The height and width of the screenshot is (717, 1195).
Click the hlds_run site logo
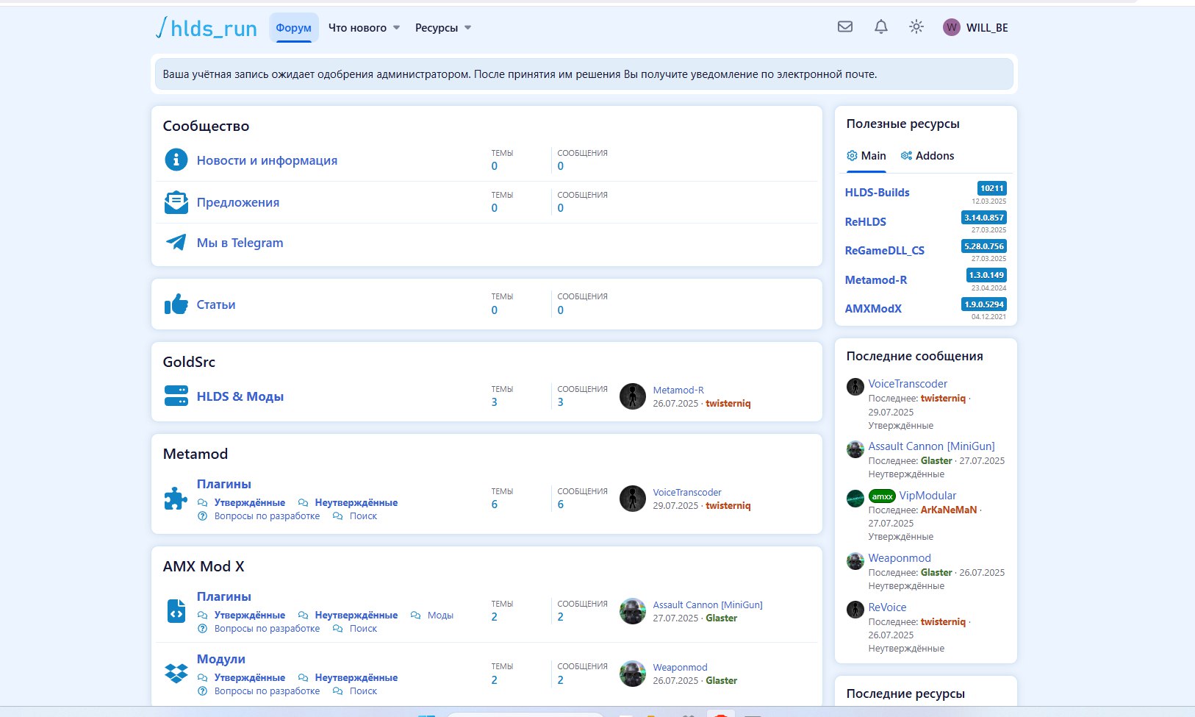207,28
